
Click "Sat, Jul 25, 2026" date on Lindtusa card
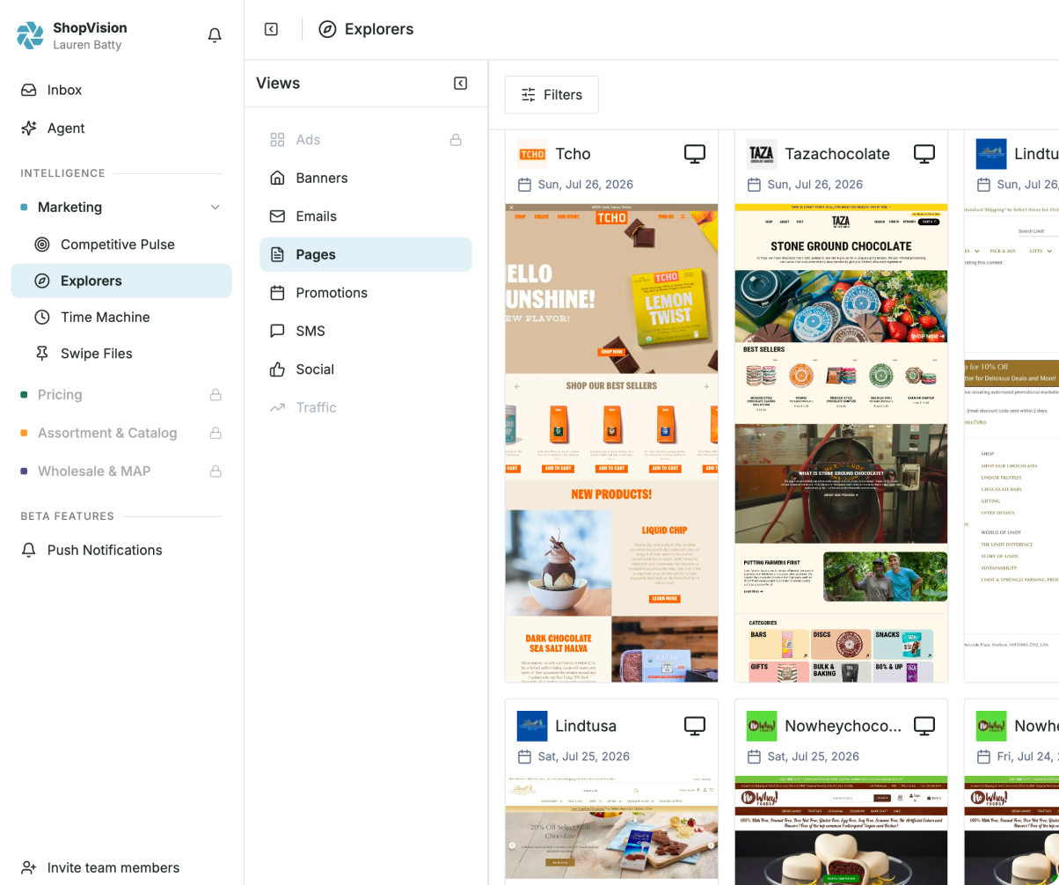pyautogui.click(x=584, y=757)
